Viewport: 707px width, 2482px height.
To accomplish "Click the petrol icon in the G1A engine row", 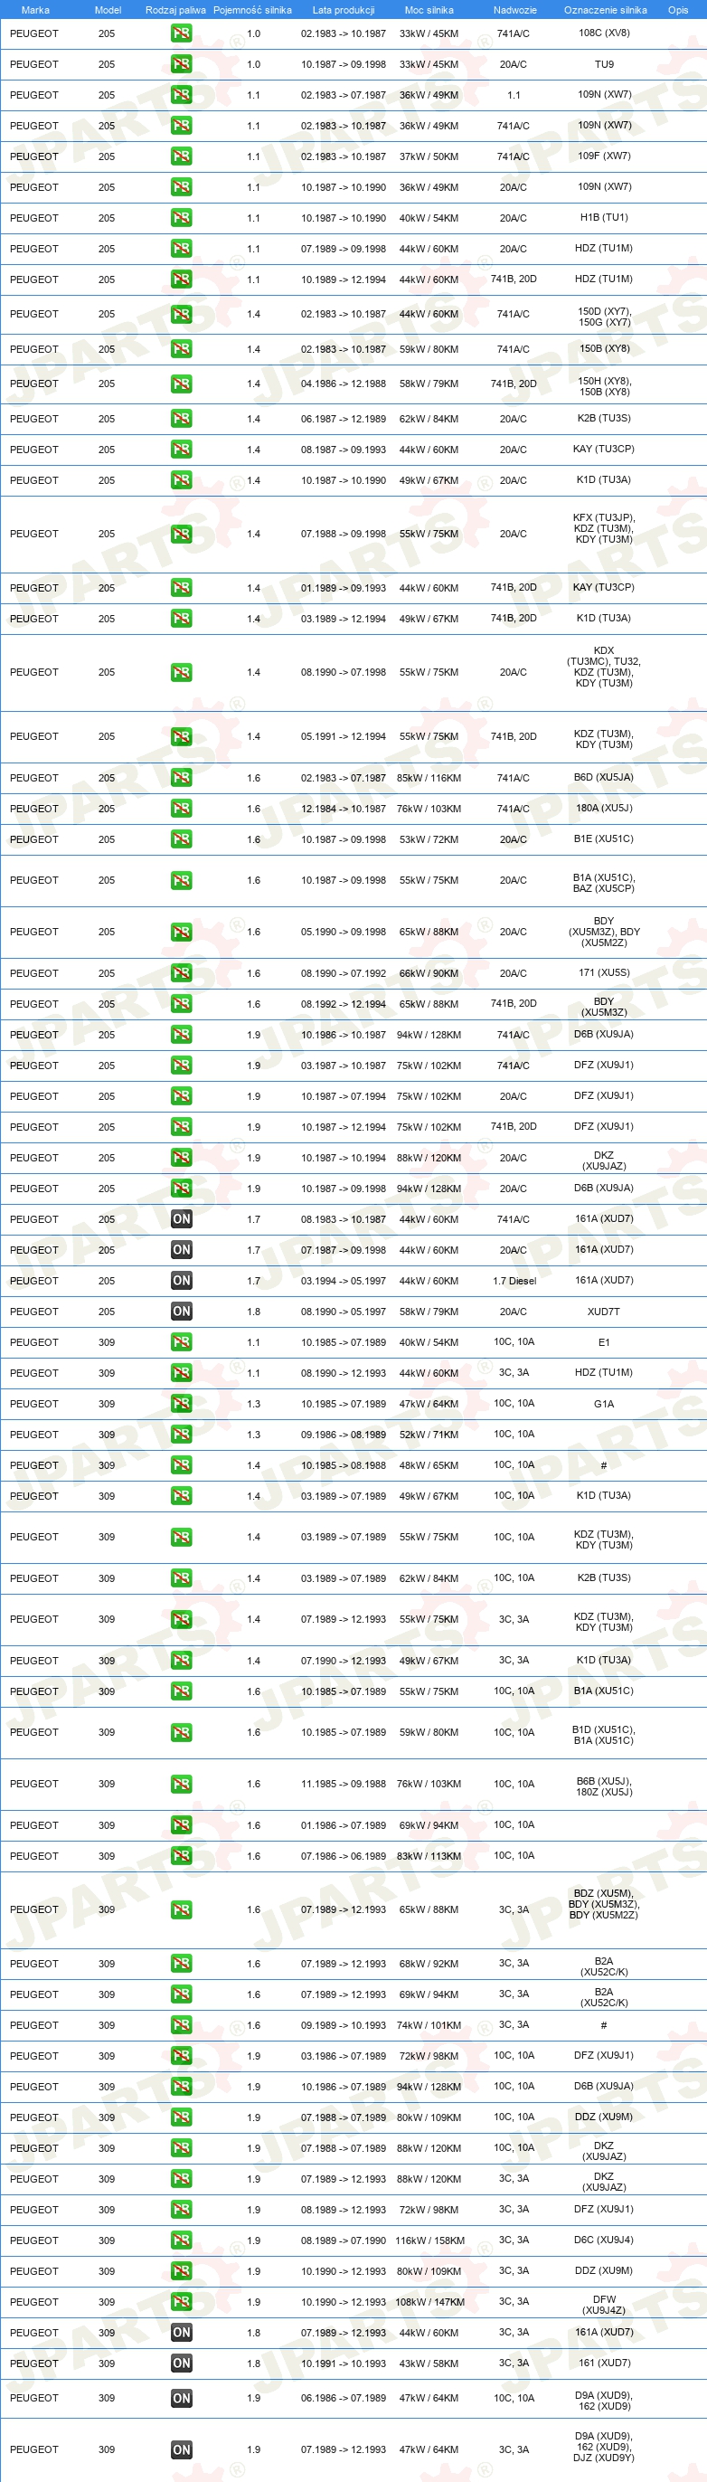I will pos(181,1404).
